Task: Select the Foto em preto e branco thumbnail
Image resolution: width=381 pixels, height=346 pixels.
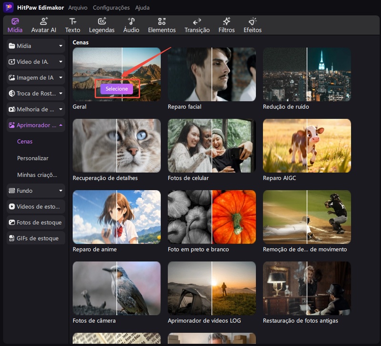Action: [211, 217]
